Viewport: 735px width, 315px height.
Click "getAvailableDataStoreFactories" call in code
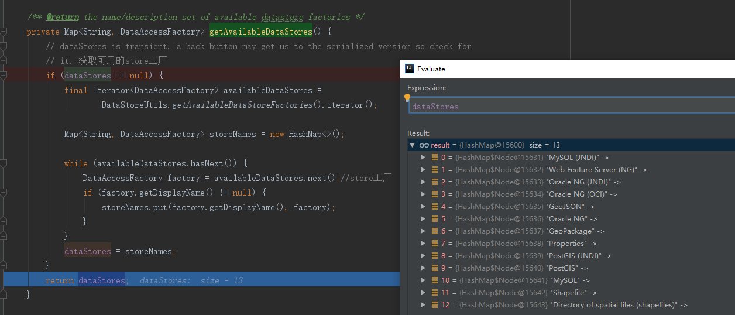(x=242, y=105)
